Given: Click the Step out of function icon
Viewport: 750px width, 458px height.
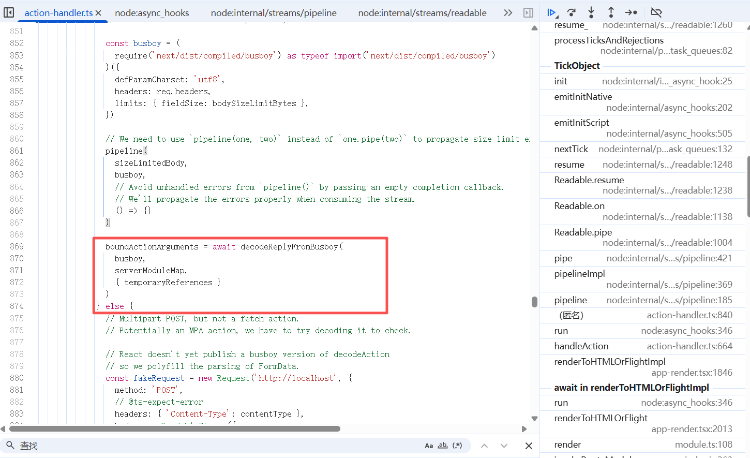Looking at the screenshot, I should (x=611, y=12).
